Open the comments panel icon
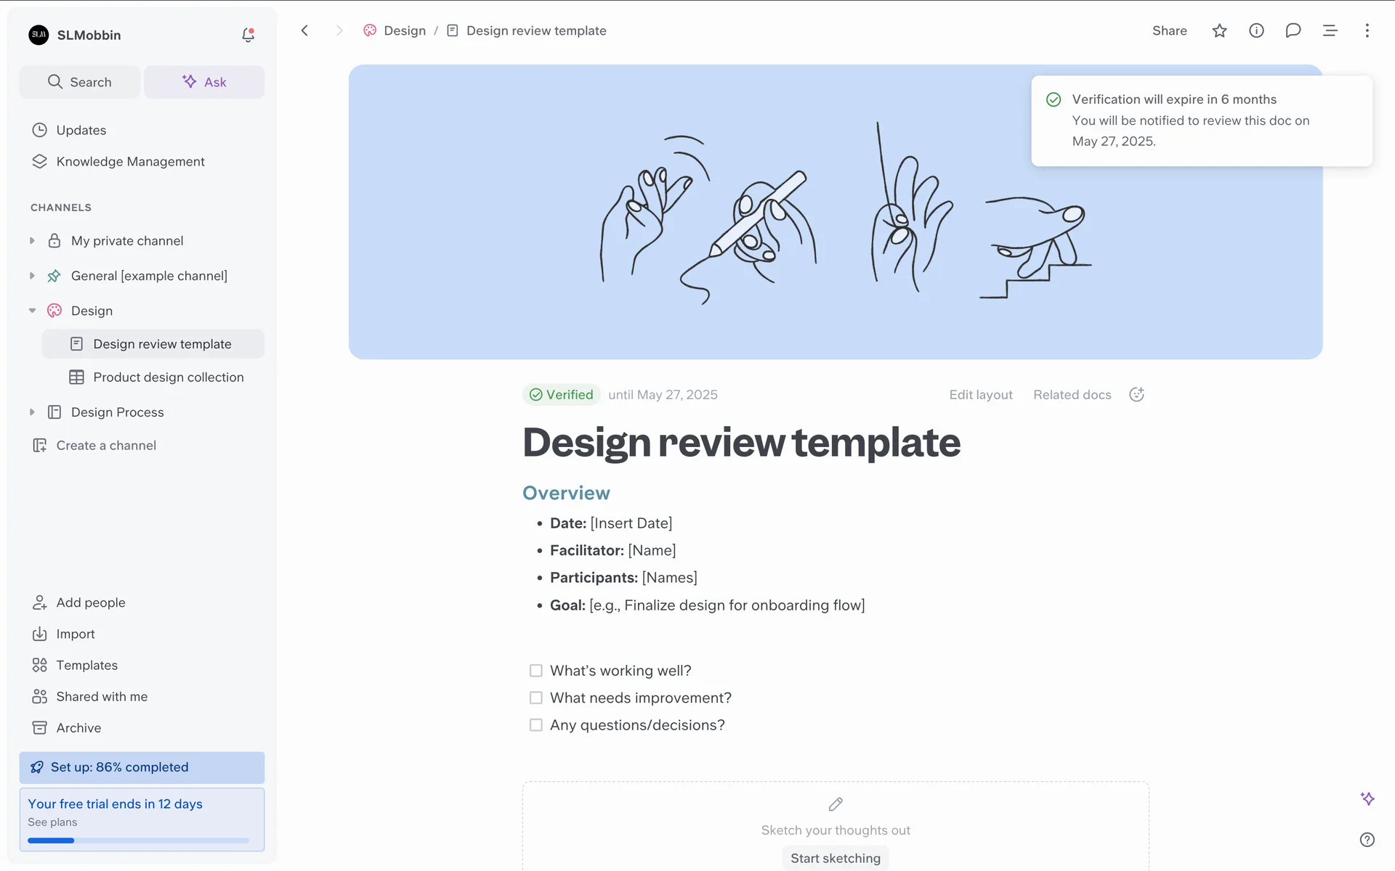 [1293, 30]
